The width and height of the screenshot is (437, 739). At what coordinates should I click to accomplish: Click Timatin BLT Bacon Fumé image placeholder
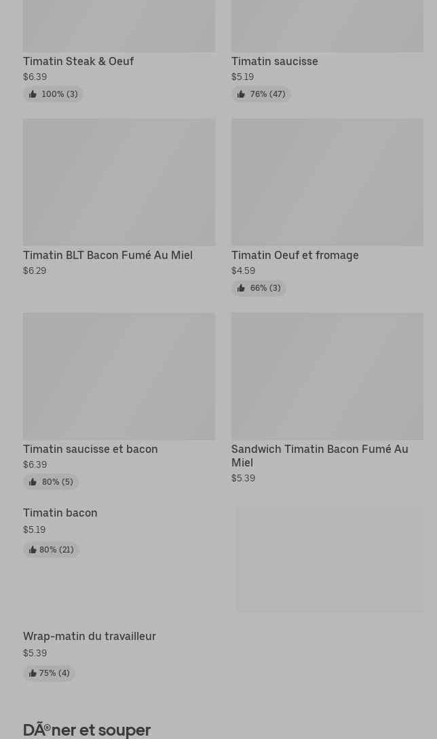119,182
